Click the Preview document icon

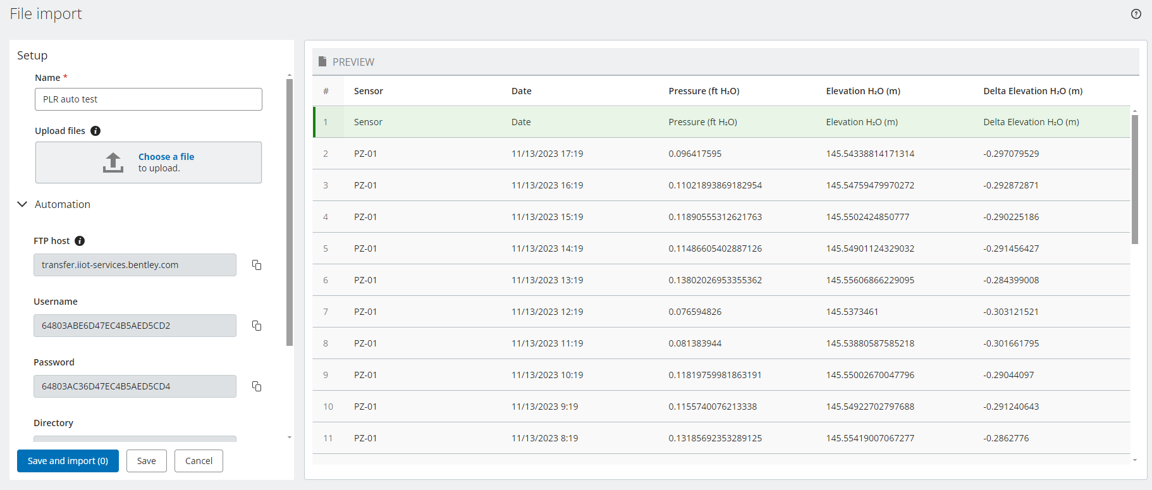[x=322, y=61]
